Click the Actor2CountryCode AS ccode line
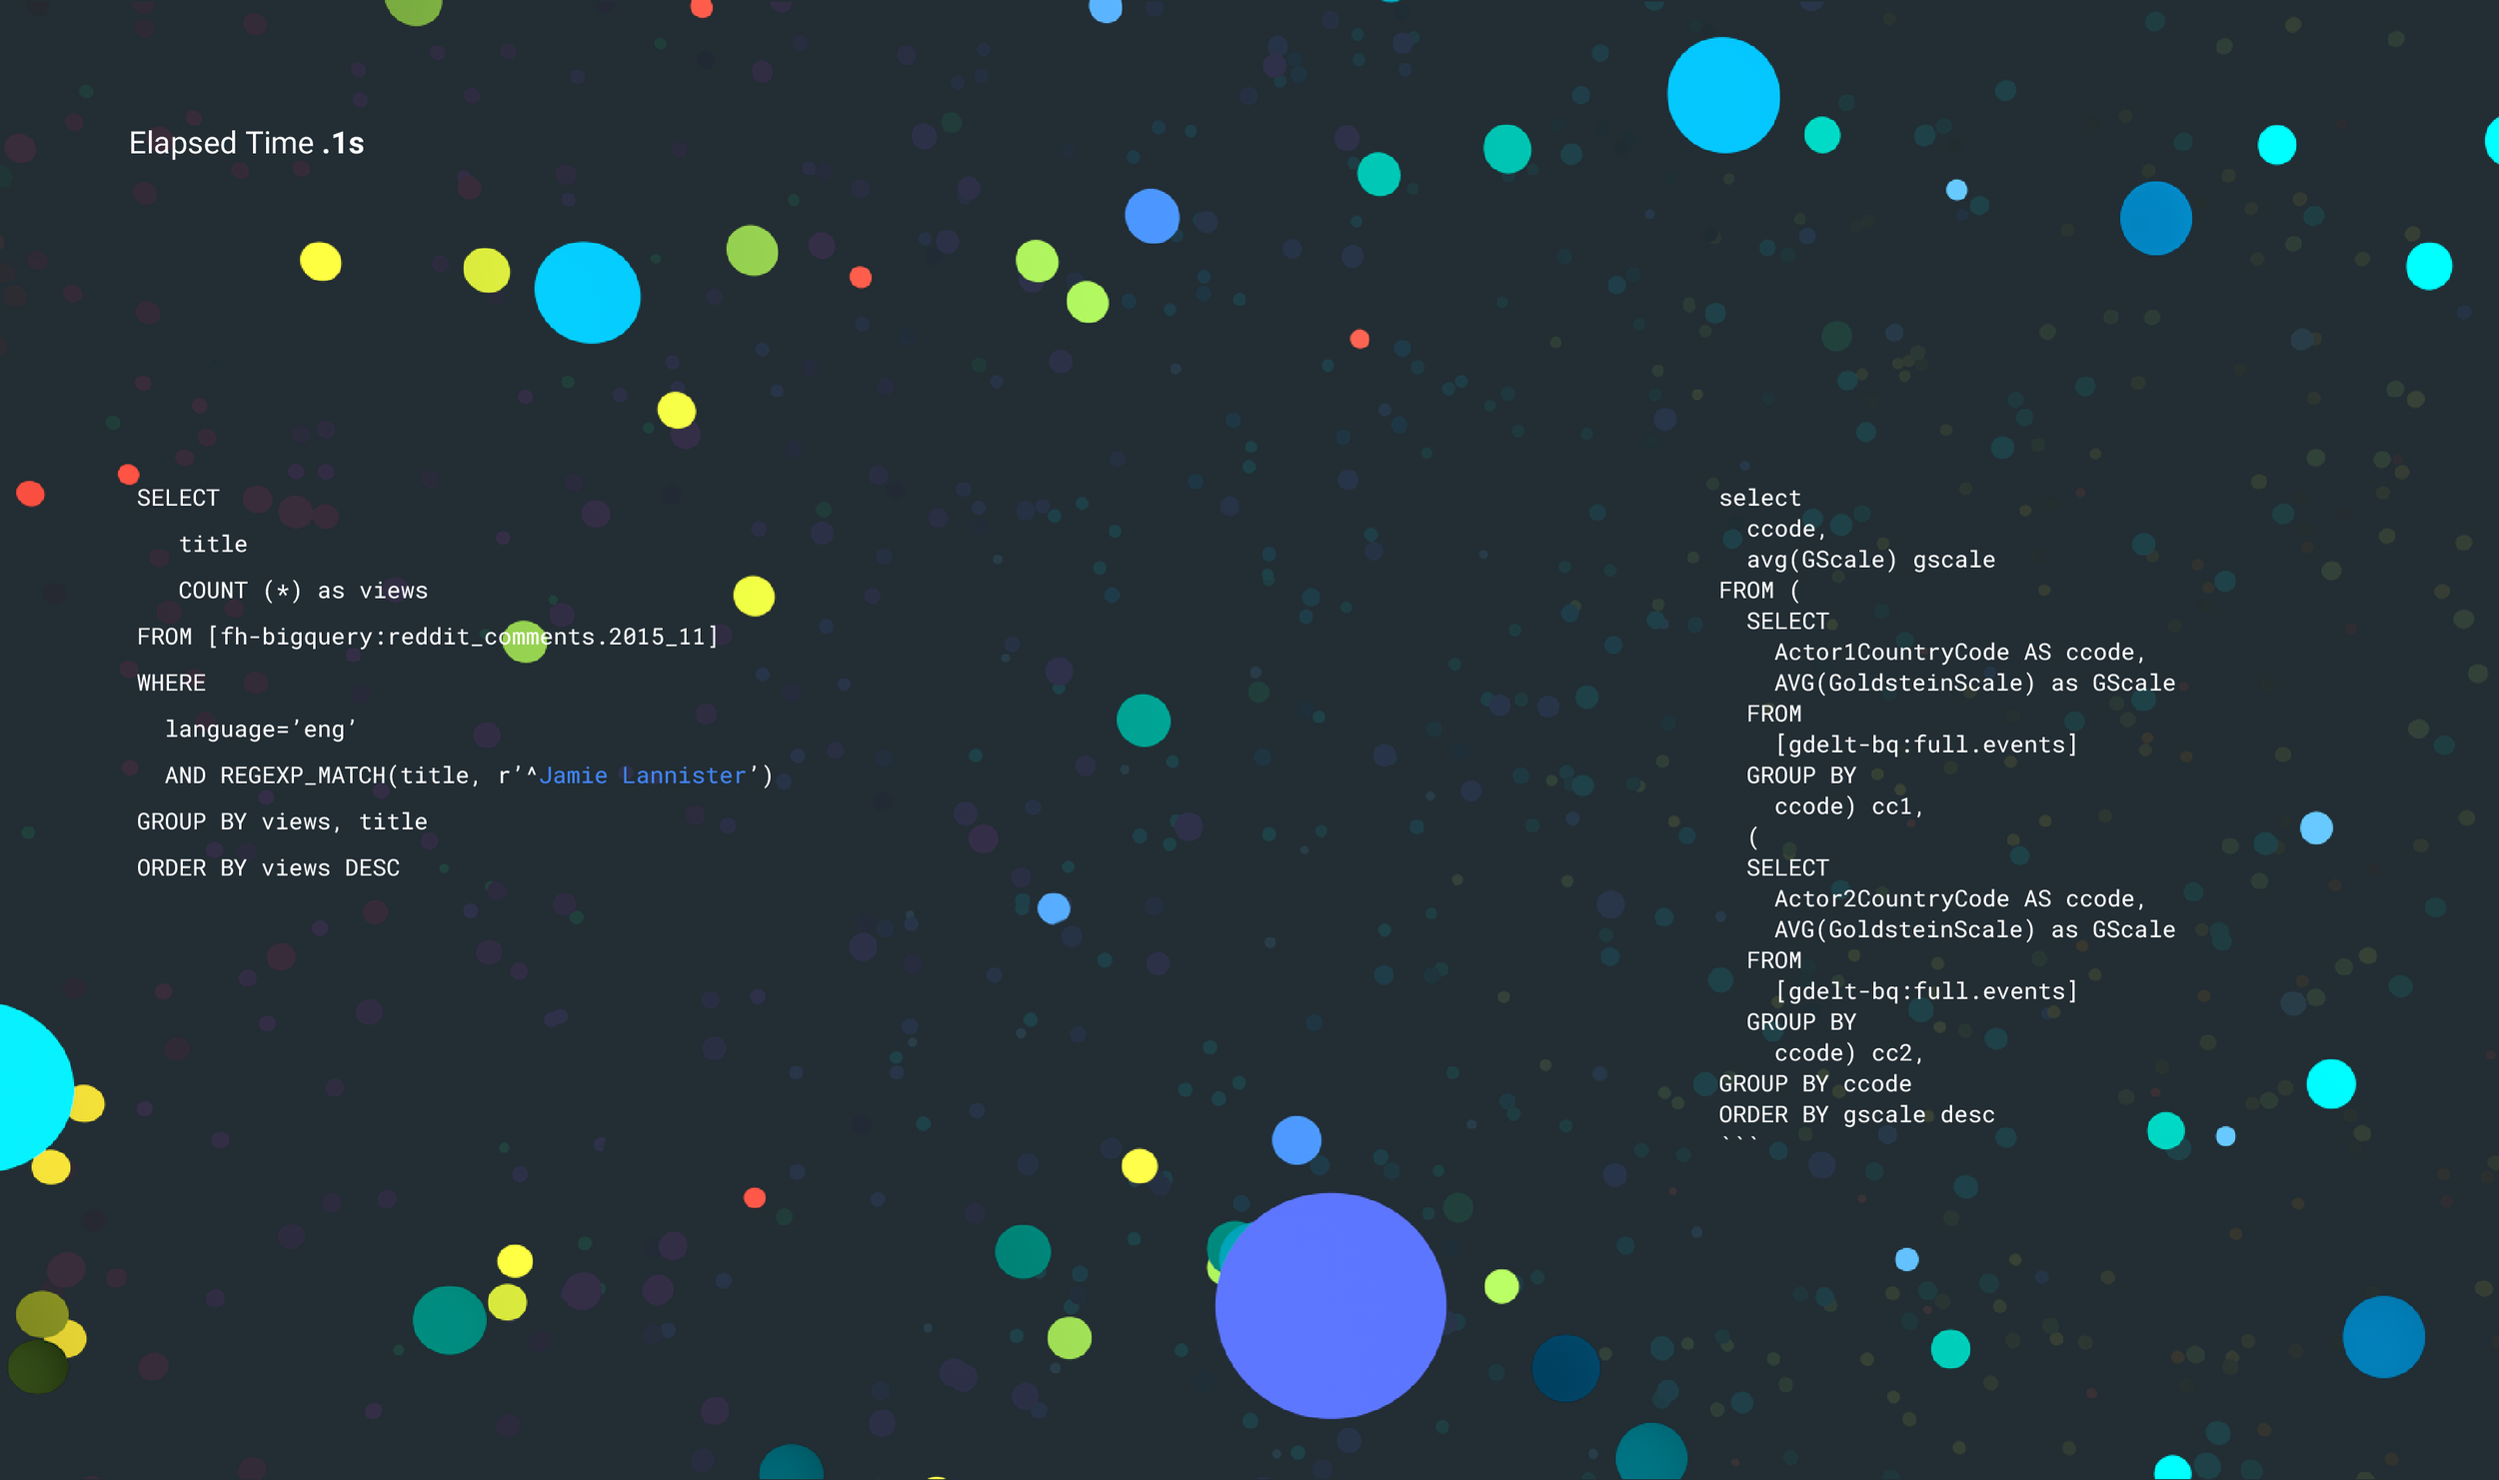The height and width of the screenshot is (1480, 2499). (1958, 899)
